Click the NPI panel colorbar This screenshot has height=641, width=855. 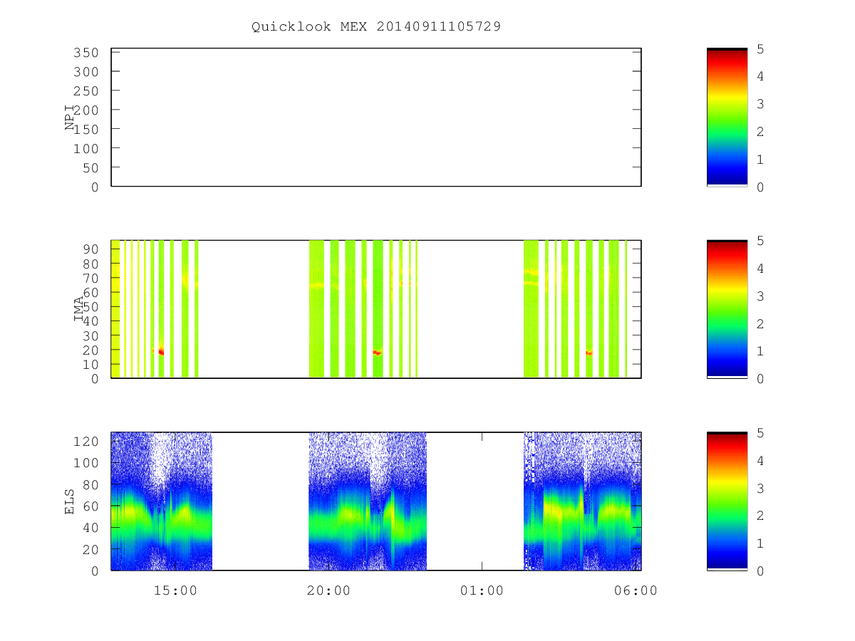coord(727,118)
